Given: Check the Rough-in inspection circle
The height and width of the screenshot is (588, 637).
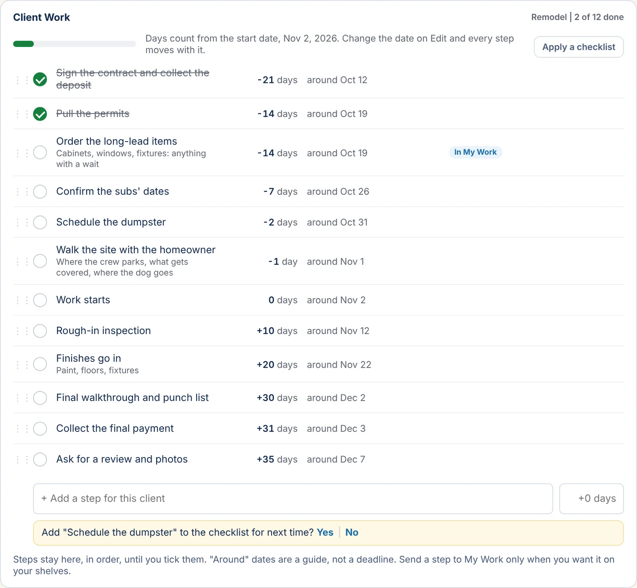Looking at the screenshot, I should [40, 331].
